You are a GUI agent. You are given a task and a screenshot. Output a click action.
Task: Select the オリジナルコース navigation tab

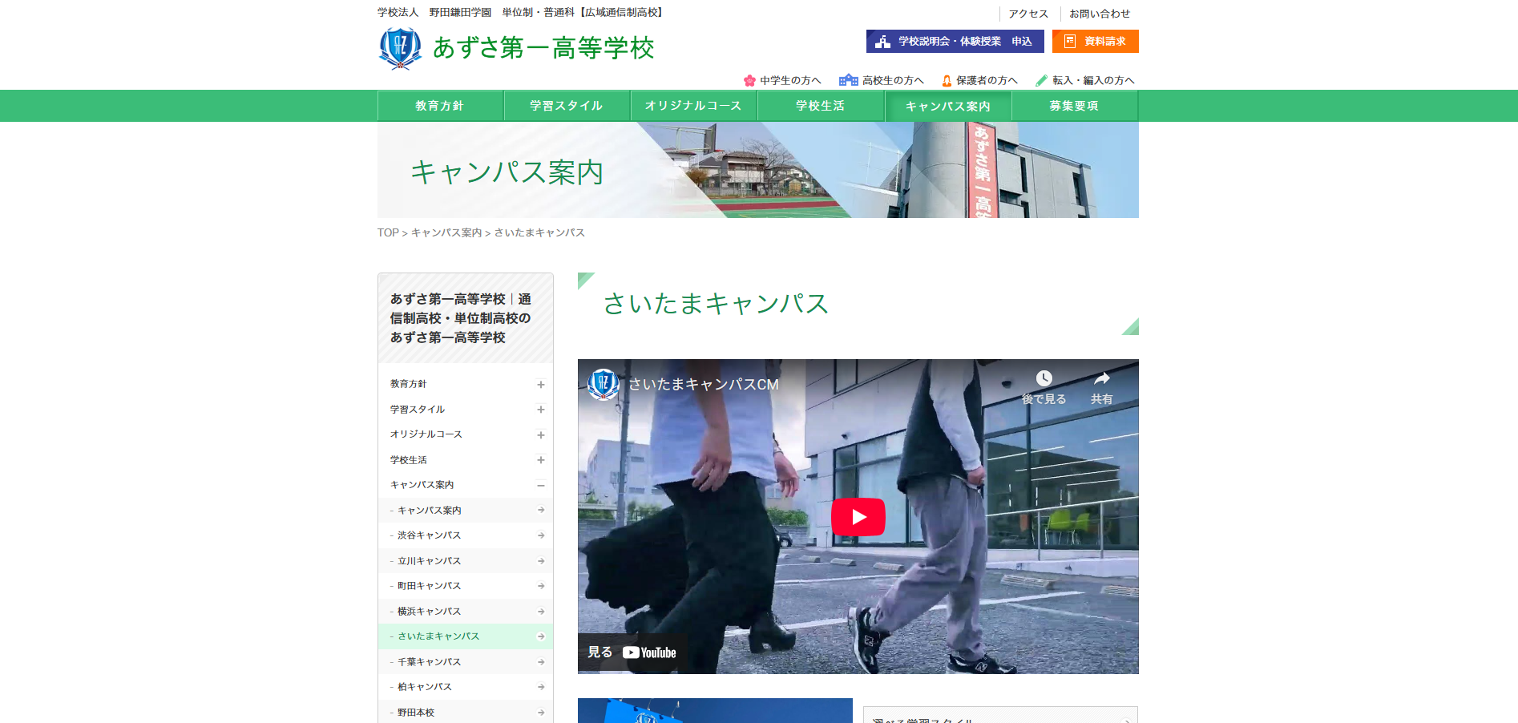click(x=693, y=106)
